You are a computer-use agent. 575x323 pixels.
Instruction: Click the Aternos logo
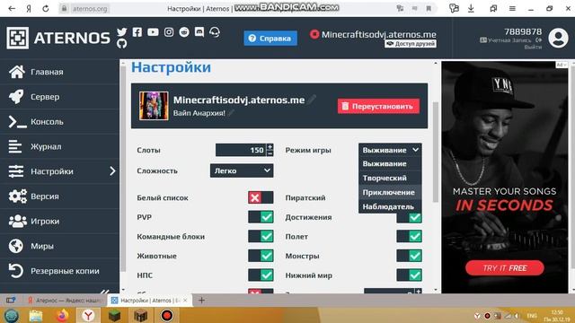tap(58, 38)
